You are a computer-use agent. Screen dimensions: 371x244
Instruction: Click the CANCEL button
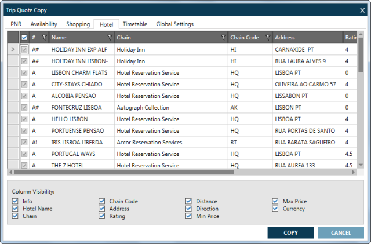tap(340, 232)
